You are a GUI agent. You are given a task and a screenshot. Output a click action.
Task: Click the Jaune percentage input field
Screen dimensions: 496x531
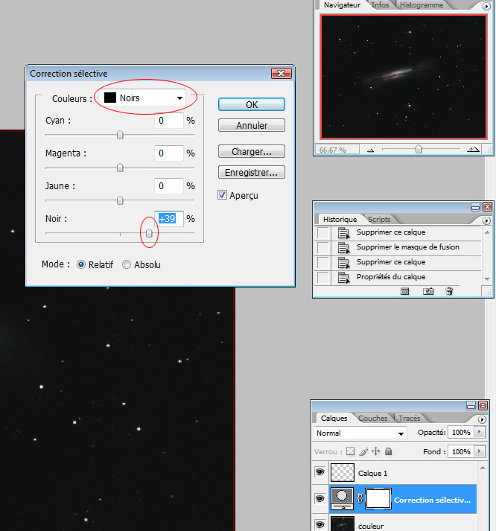[169, 186]
